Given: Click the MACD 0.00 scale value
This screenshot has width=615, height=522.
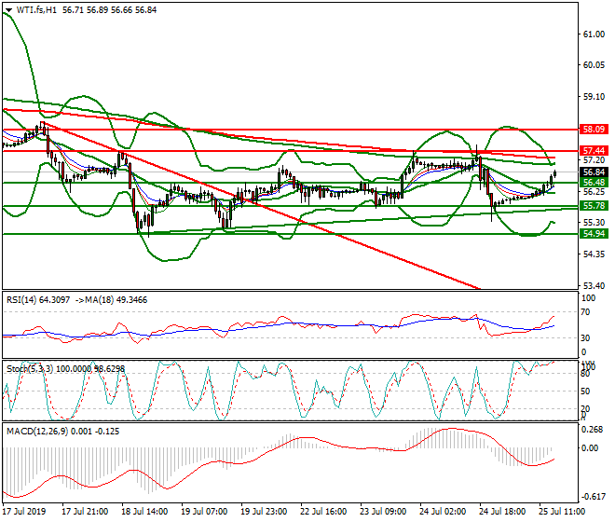Looking at the screenshot, I should tap(590, 448).
